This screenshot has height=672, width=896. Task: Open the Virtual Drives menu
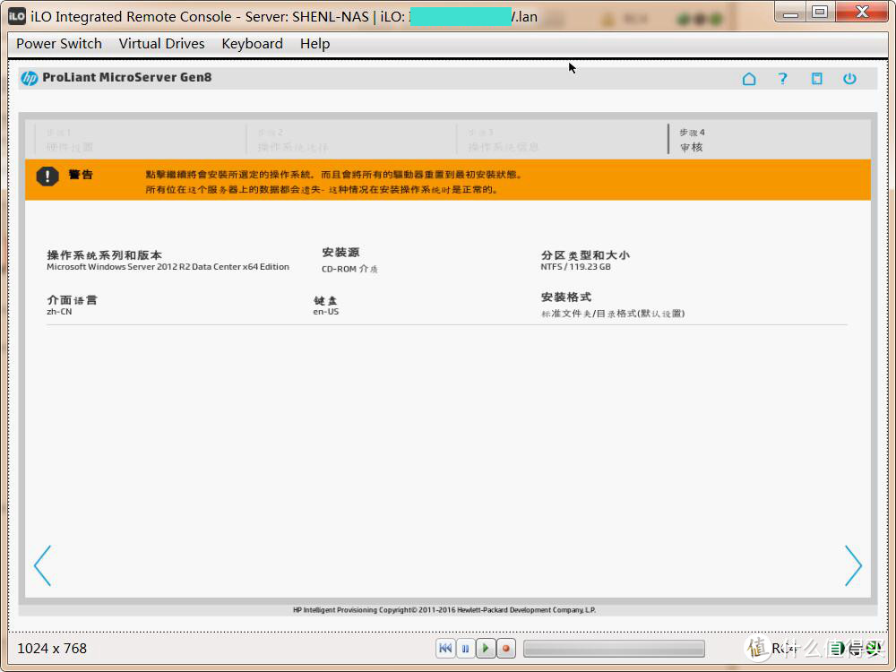161,43
